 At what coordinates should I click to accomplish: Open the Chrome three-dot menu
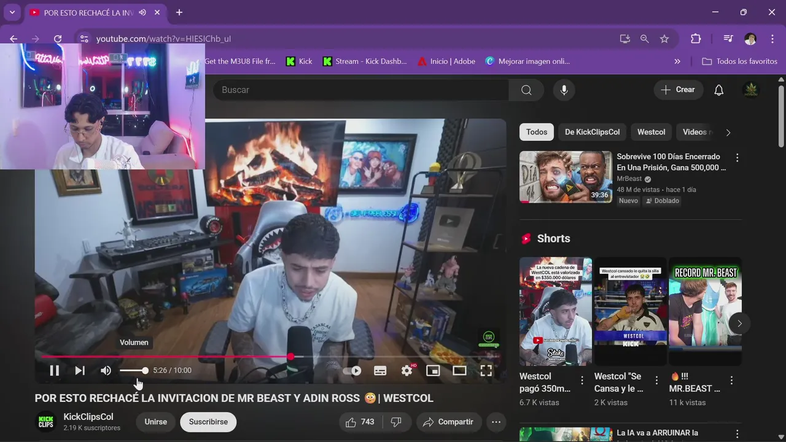(x=772, y=39)
